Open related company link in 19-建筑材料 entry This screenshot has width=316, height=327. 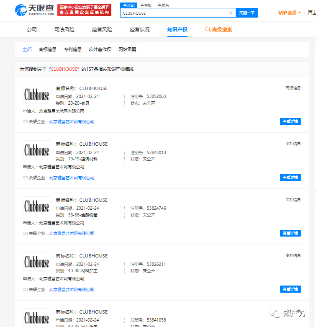(72, 178)
